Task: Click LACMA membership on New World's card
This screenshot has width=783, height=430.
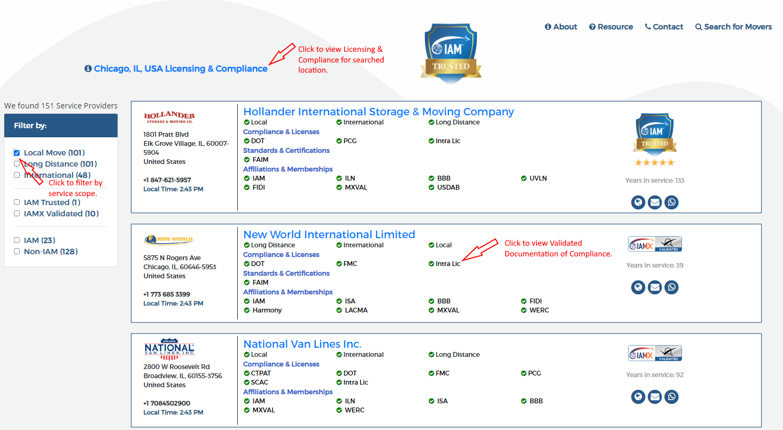Action: (x=356, y=310)
